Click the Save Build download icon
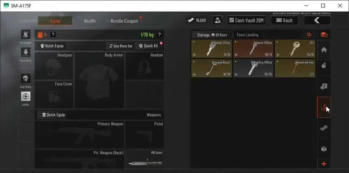 click(x=26, y=52)
